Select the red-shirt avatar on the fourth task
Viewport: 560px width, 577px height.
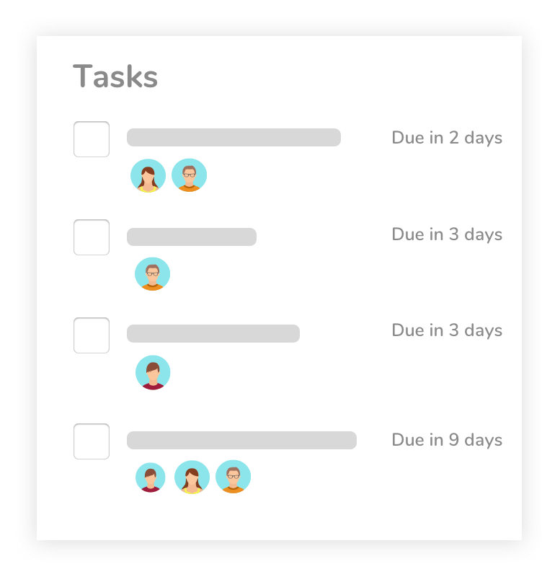coord(151,477)
